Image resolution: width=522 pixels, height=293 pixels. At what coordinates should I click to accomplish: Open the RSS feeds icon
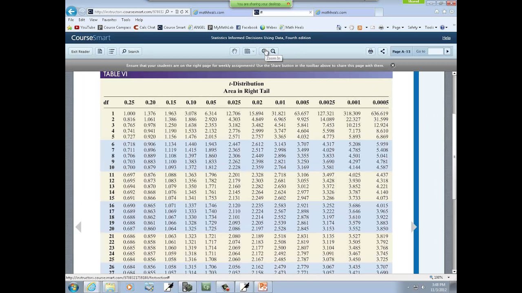click(x=360, y=27)
